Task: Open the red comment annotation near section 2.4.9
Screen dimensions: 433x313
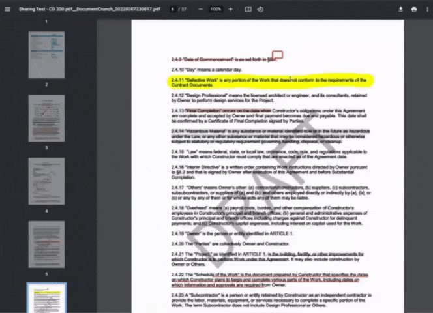Action: pos(276,55)
